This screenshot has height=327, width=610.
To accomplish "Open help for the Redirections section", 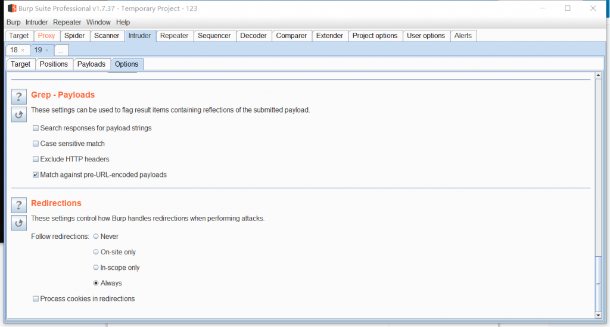I will [20, 205].
